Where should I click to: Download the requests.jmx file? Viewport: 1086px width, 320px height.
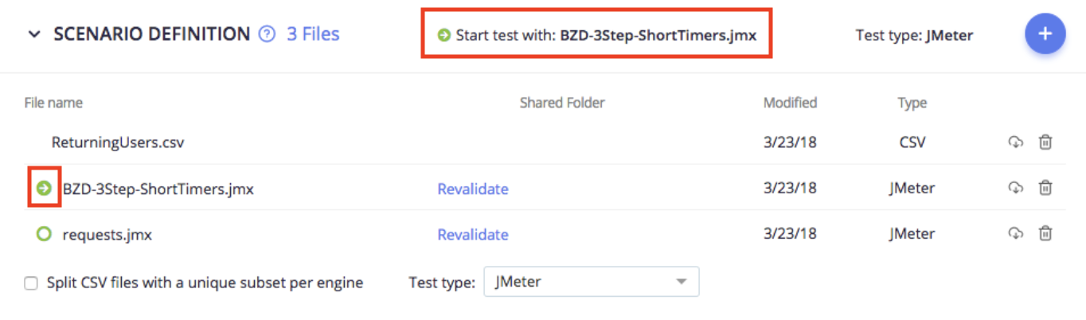coord(1015,233)
